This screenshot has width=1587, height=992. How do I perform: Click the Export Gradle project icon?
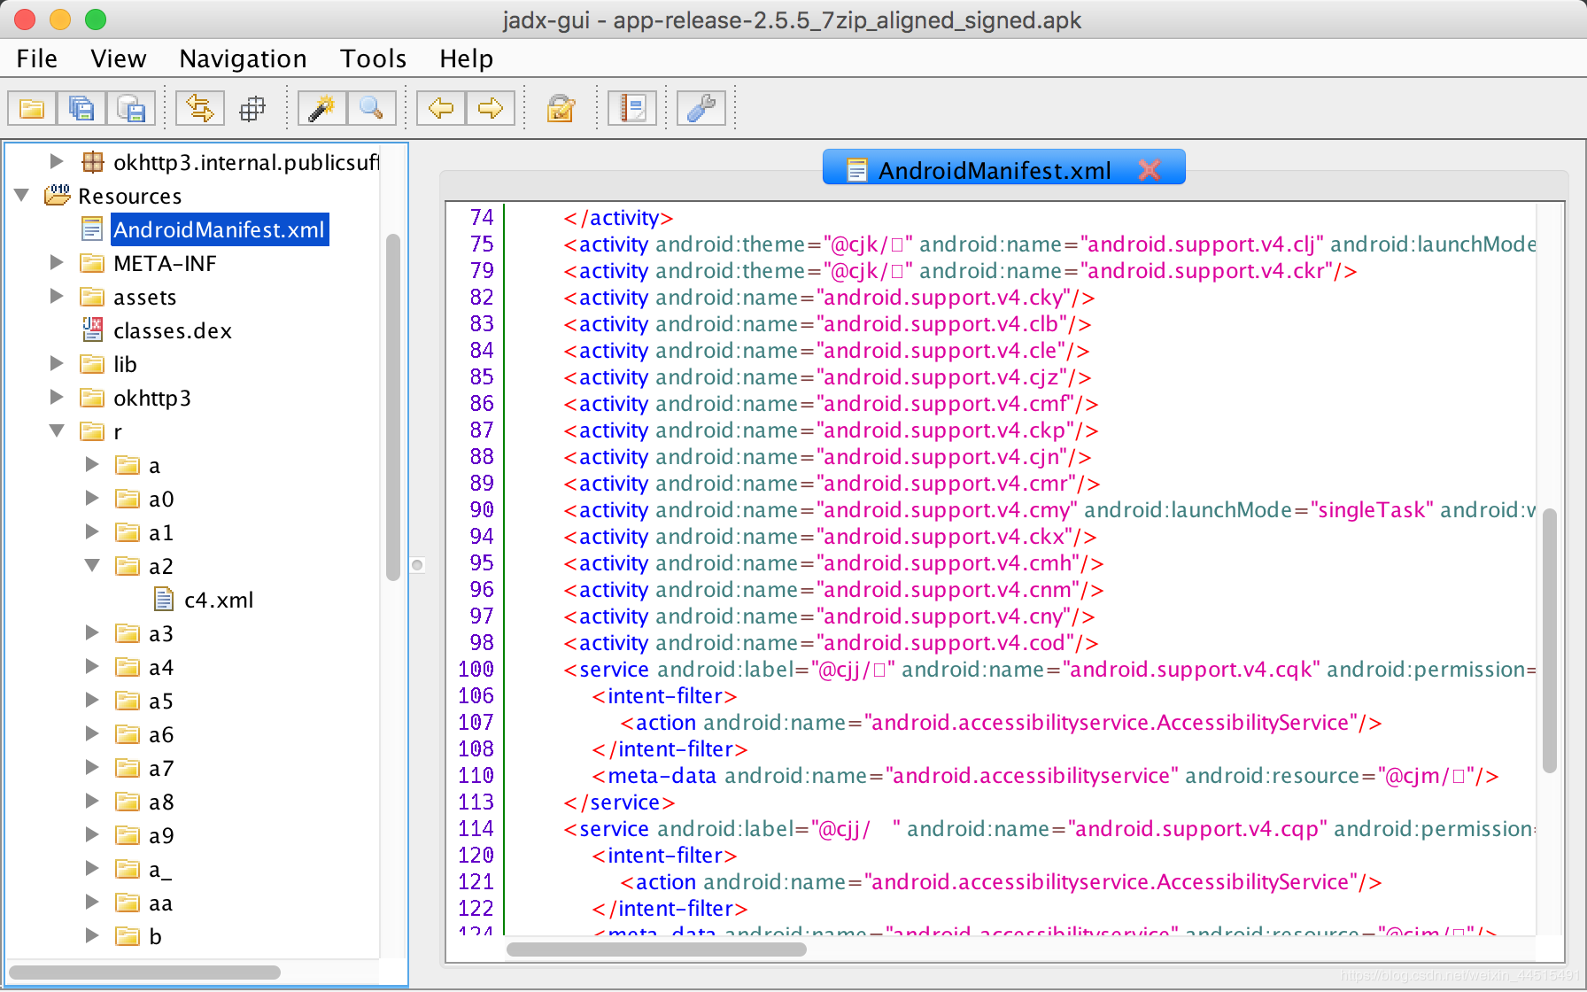131,109
